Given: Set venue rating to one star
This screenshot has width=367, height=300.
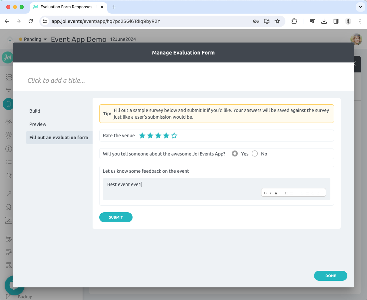Looking at the screenshot, I should tap(142, 136).
